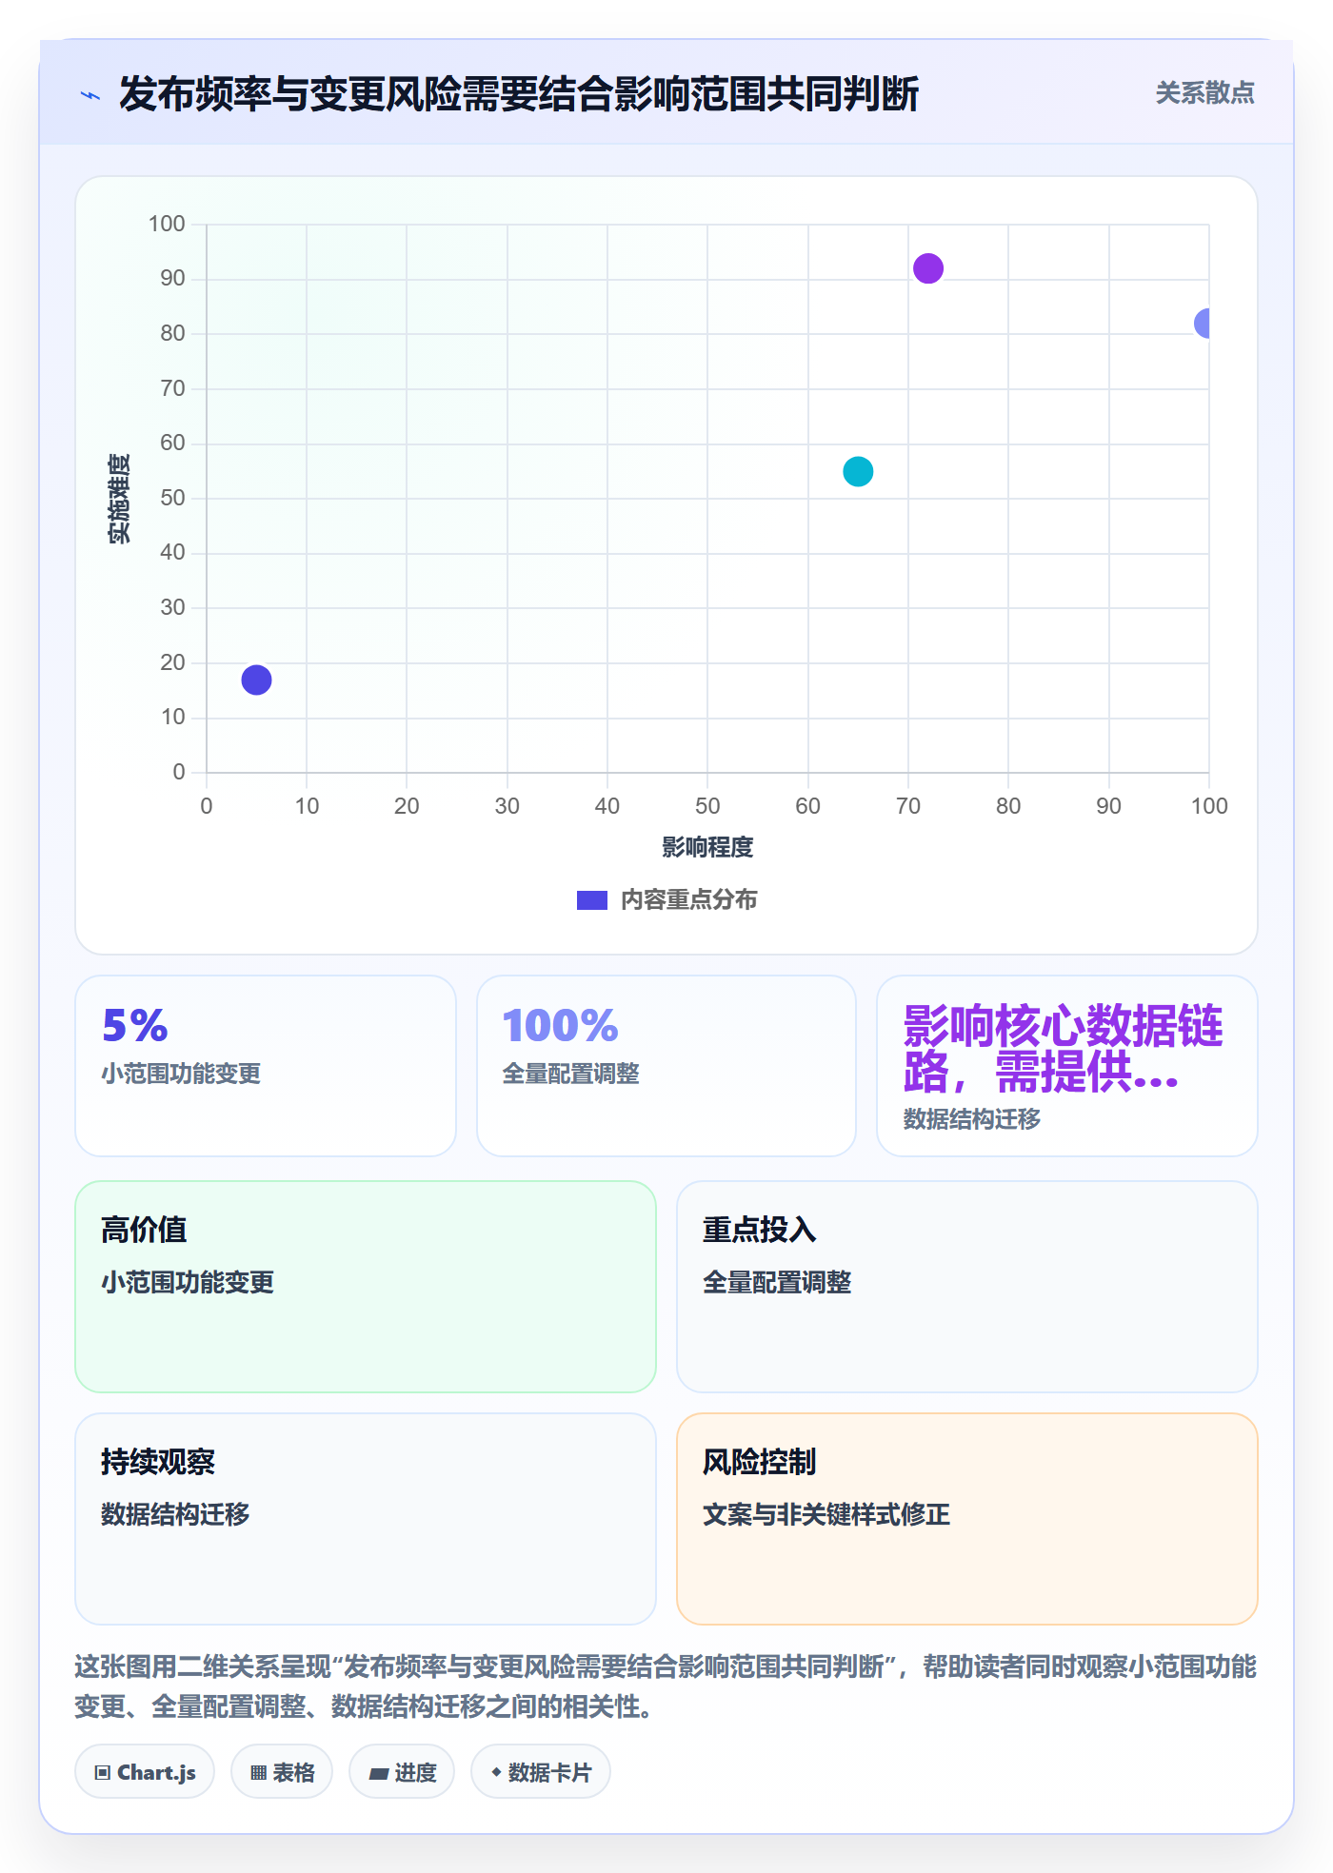The width and height of the screenshot is (1333, 1873).
Task: Click the light blue point at the right edge
Action: 1203,324
